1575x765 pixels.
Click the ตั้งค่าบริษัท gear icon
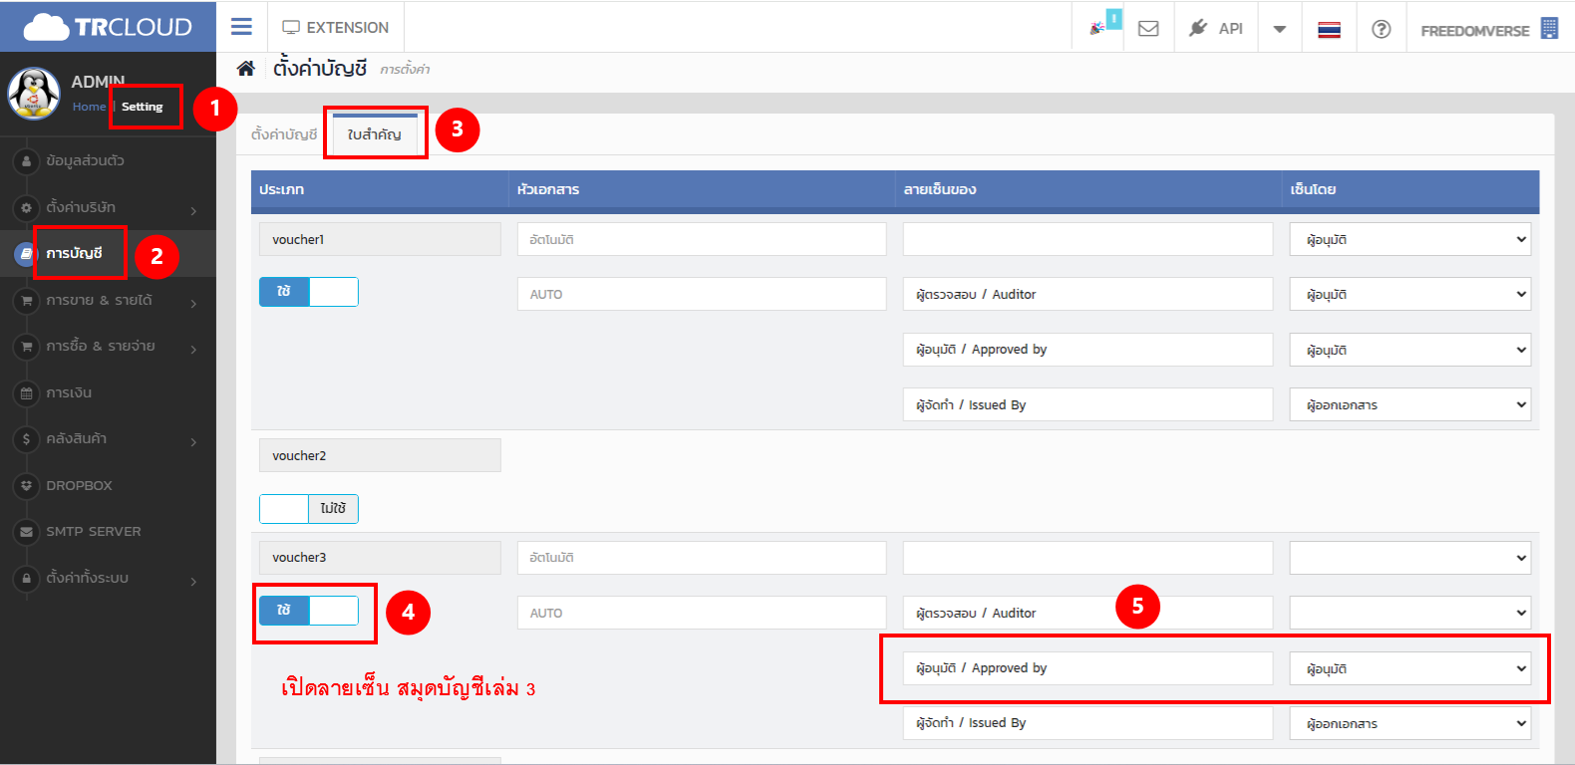coord(26,207)
